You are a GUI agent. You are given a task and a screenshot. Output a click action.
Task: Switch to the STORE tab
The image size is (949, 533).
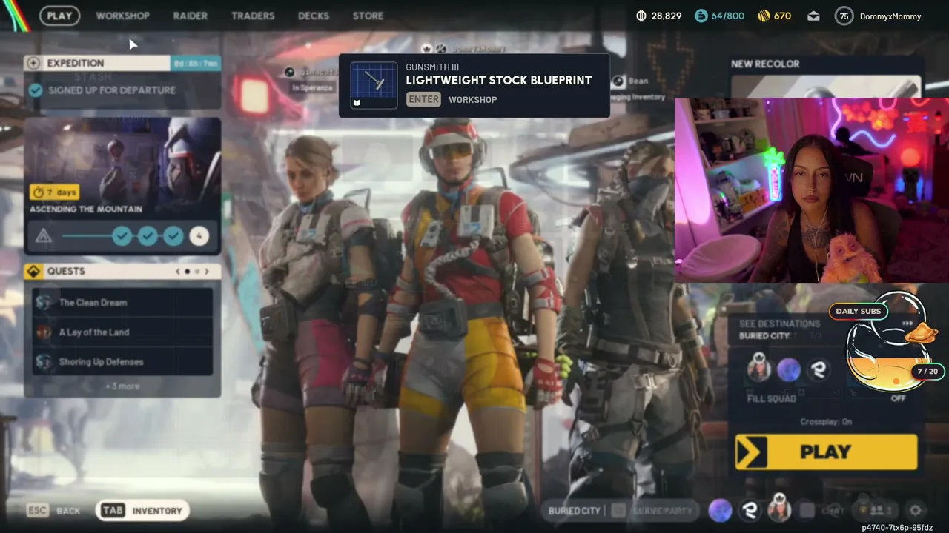[368, 16]
